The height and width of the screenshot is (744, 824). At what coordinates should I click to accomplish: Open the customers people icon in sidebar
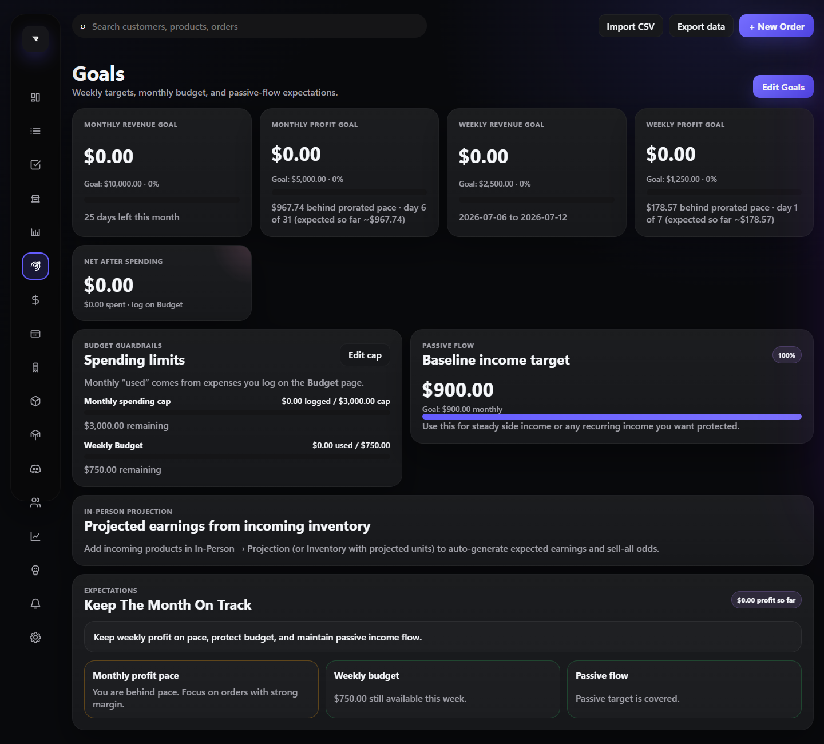pos(35,502)
